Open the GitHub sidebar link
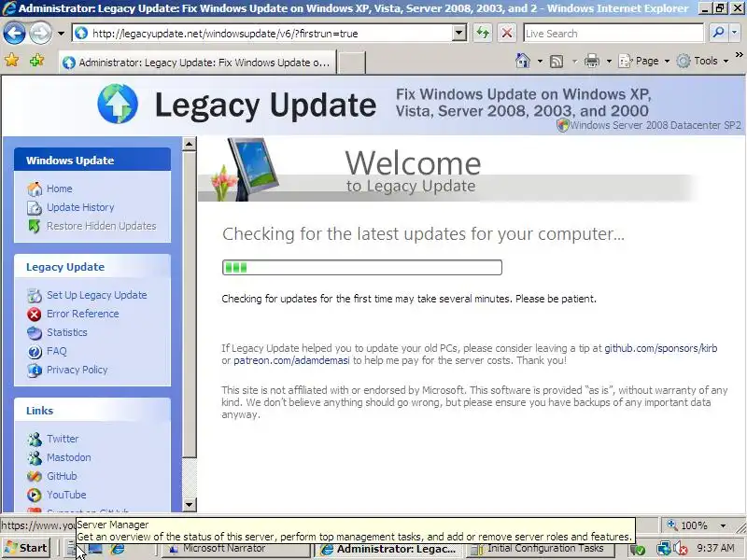The height and width of the screenshot is (560, 747). (62, 476)
